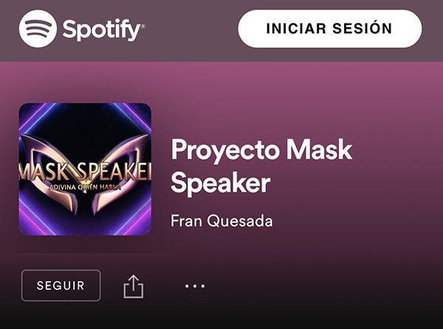Open the three-dot more options menu
Screen dimensions: 443x329
coord(195,286)
